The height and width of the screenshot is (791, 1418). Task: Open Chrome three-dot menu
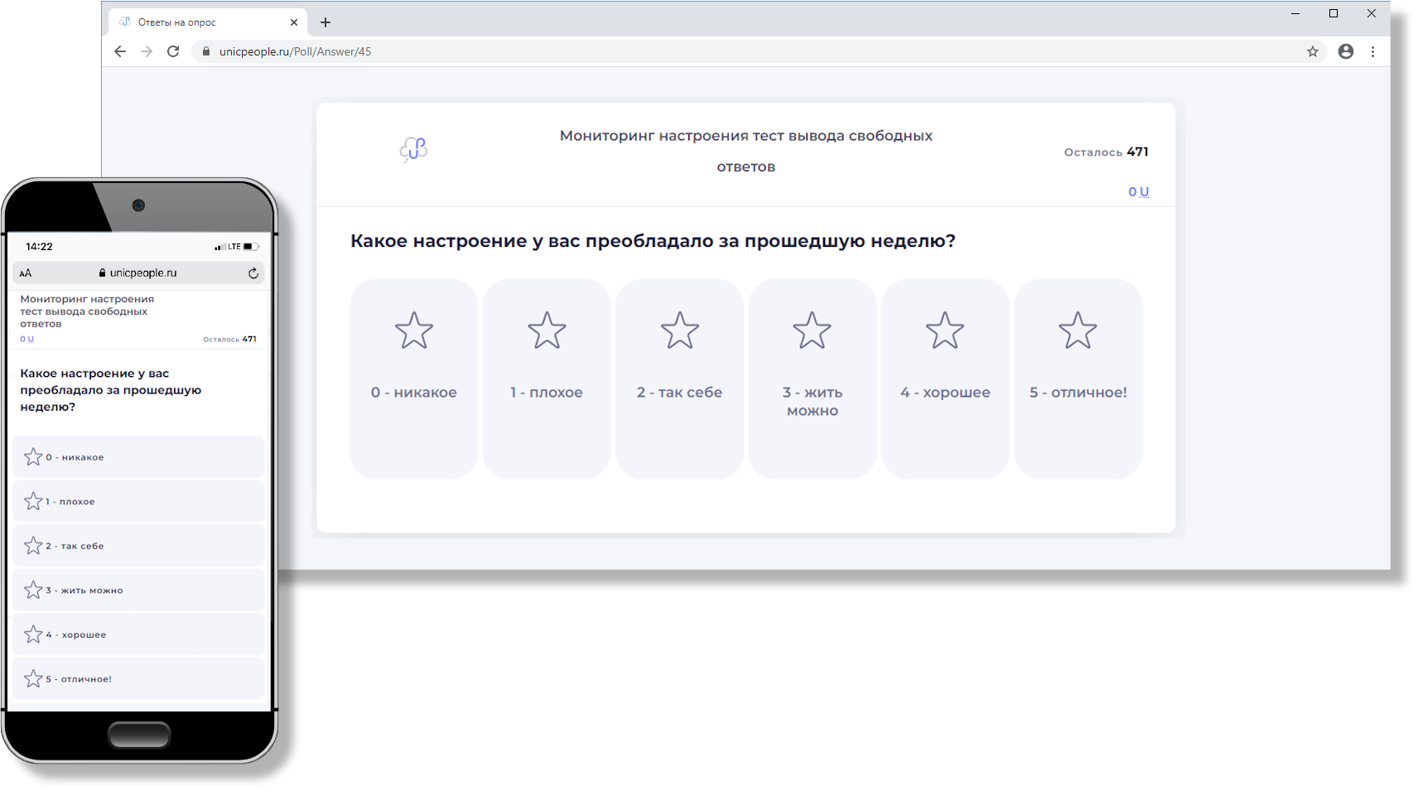[x=1372, y=51]
